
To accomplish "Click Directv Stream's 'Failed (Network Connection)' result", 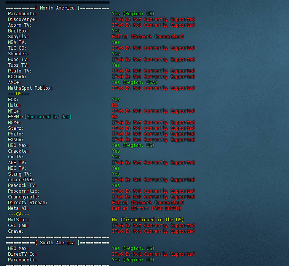I will [148, 203].
